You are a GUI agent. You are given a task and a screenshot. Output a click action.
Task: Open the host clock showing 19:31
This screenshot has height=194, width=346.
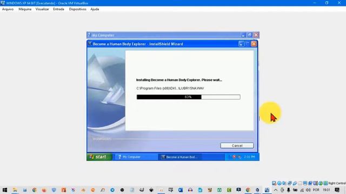click(x=327, y=190)
